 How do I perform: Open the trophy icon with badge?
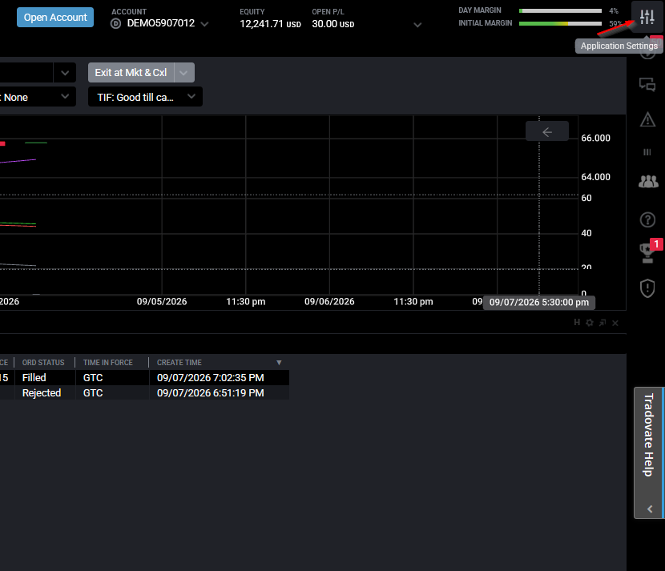(648, 253)
